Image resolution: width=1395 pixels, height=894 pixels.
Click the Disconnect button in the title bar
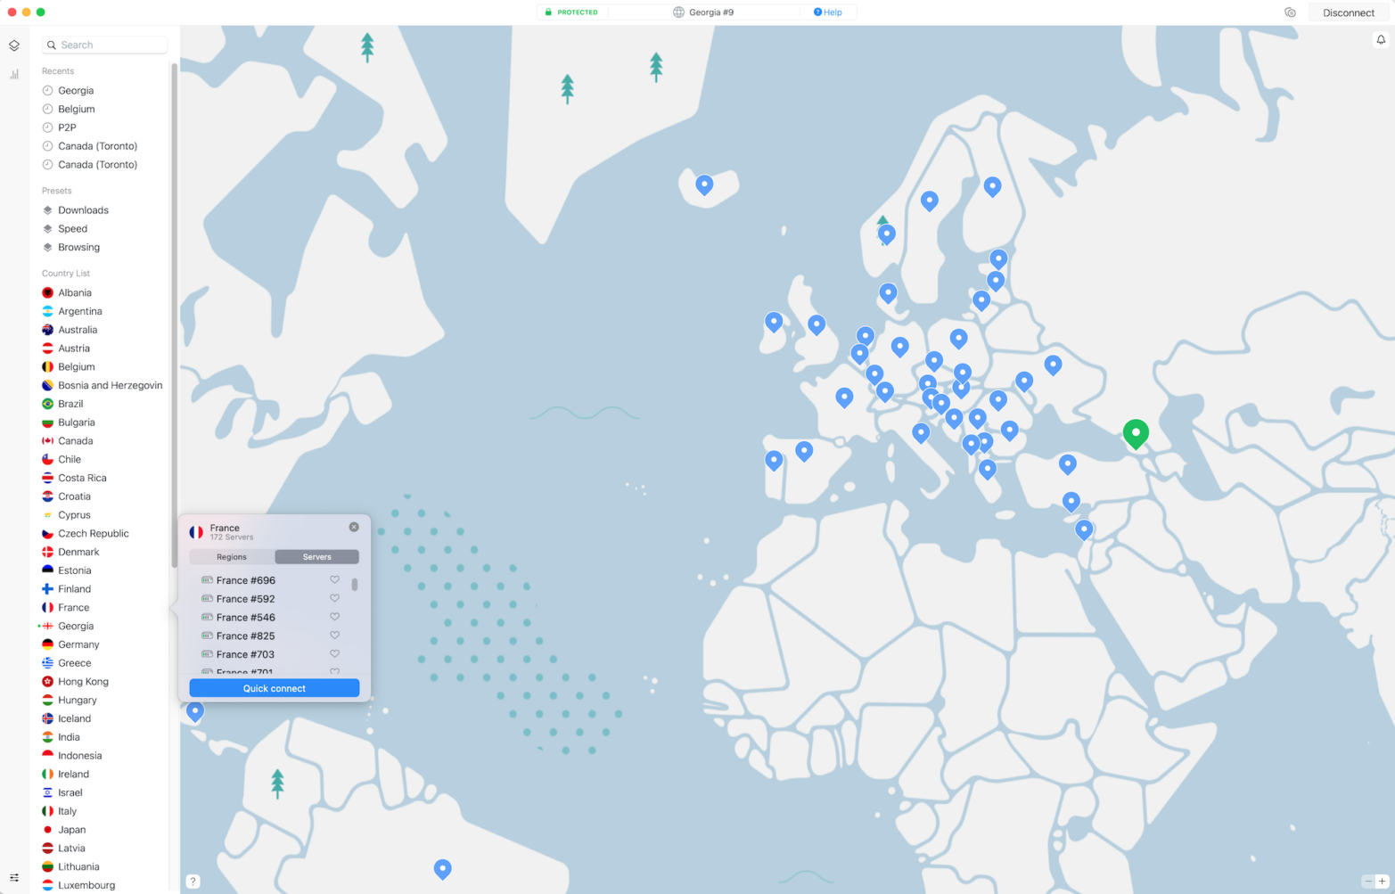tap(1349, 12)
